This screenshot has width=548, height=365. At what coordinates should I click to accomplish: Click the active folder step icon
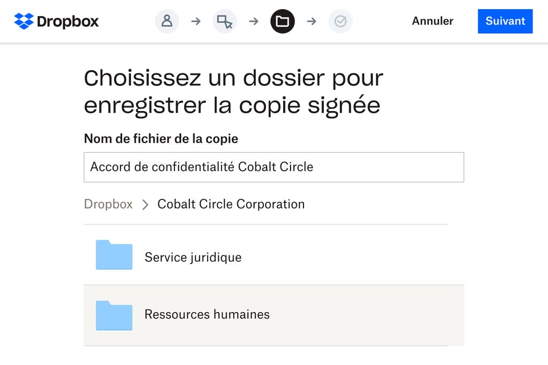283,21
